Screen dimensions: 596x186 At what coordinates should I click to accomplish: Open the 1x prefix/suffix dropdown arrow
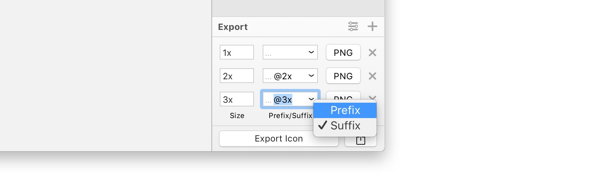pos(311,53)
